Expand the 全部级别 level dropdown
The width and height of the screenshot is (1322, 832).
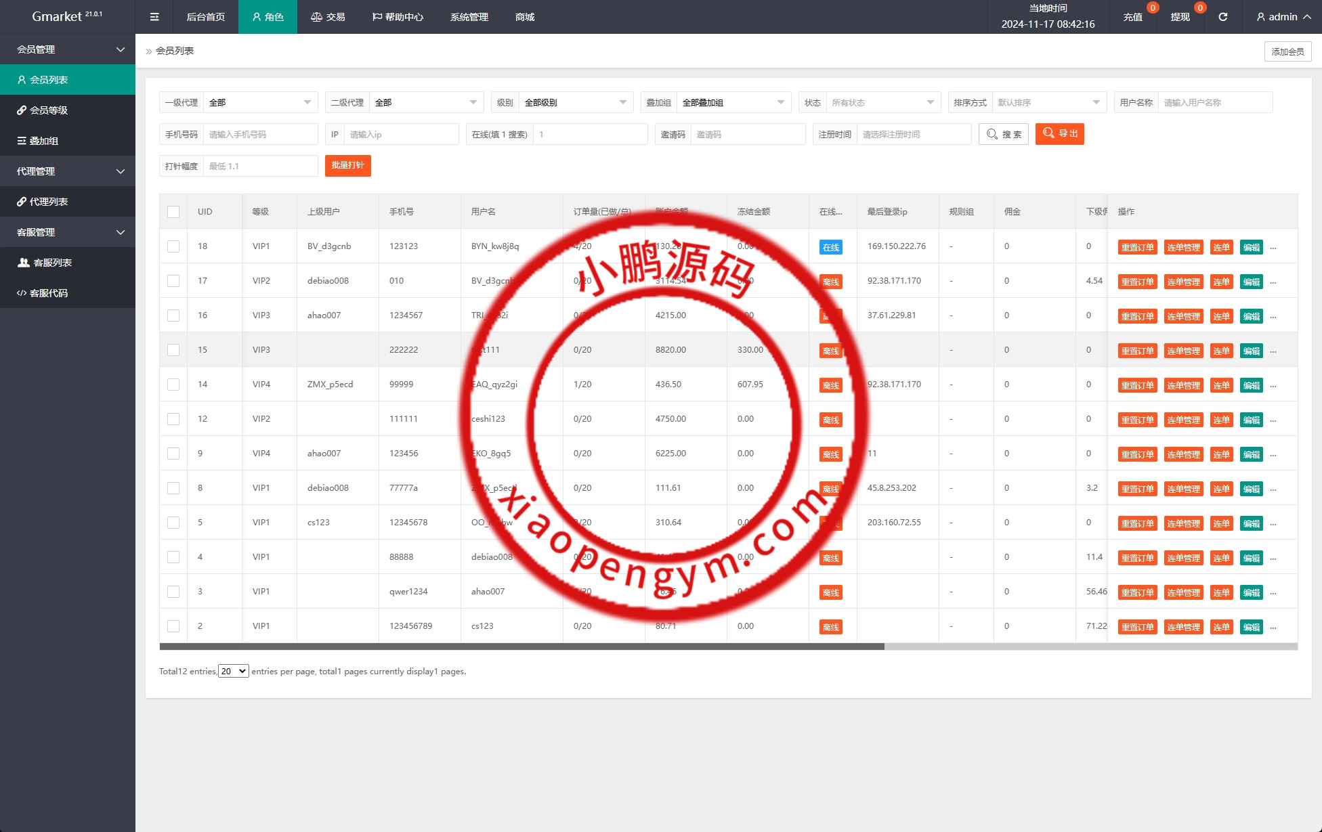pos(575,103)
